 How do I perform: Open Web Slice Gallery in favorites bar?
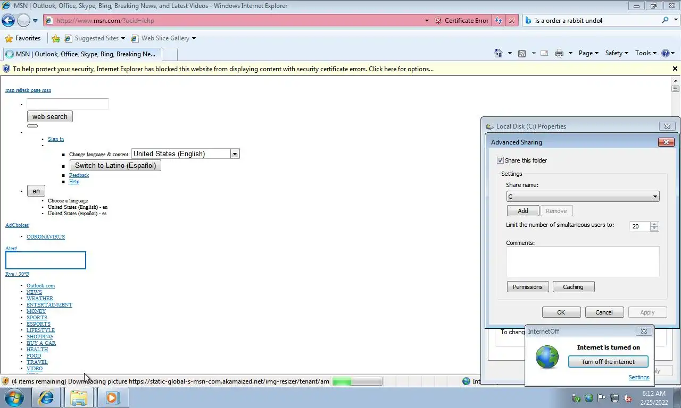163,38
